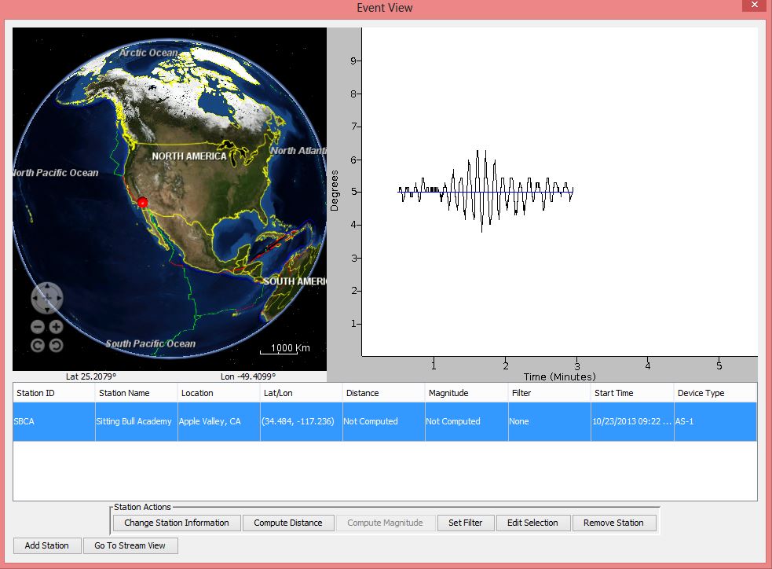This screenshot has height=569, width=772.
Task: Click the red station marker on the globe
Action: click(142, 202)
